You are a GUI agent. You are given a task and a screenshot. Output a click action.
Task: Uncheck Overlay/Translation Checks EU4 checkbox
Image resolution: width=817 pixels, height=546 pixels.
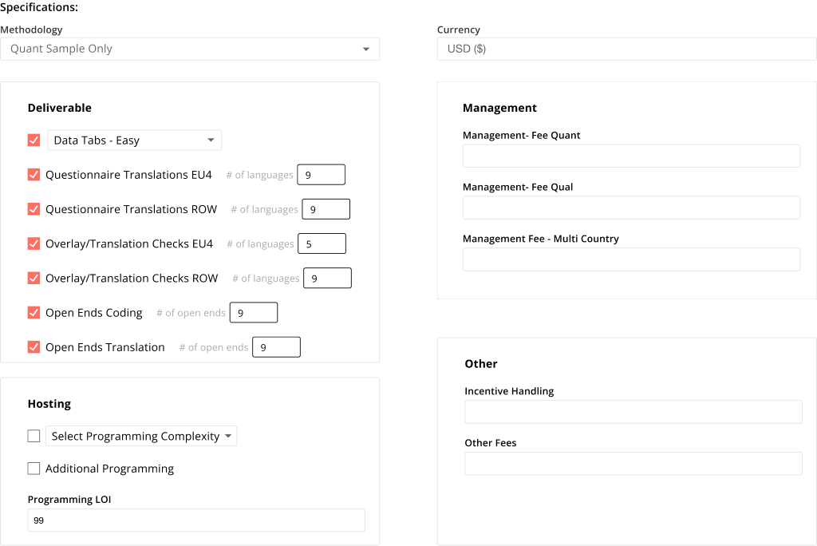(34, 243)
